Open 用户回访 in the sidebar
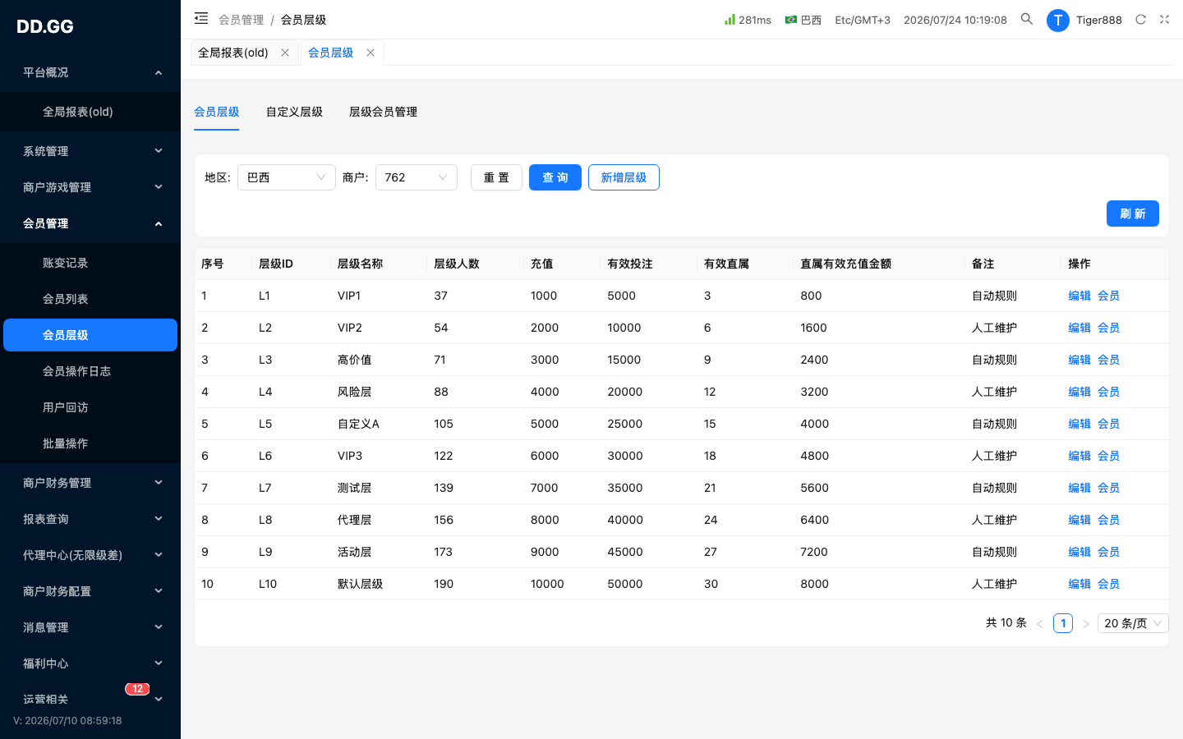 [x=90, y=407]
